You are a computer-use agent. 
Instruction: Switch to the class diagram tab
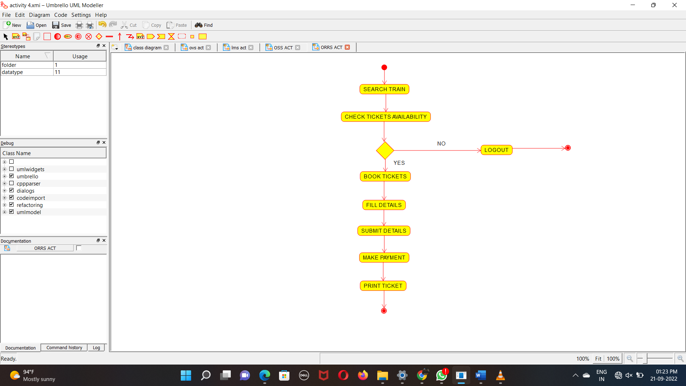[x=147, y=48]
